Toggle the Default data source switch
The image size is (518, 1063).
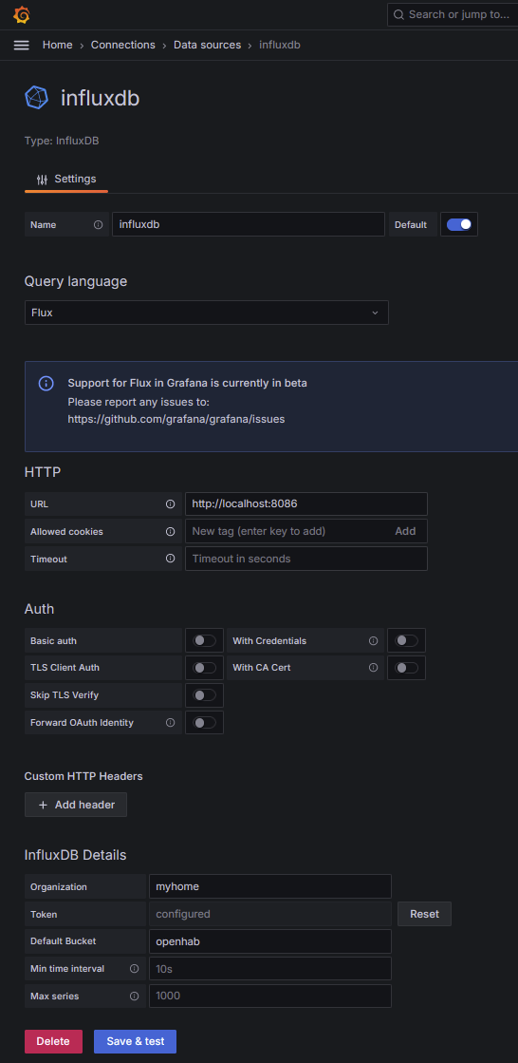[459, 224]
